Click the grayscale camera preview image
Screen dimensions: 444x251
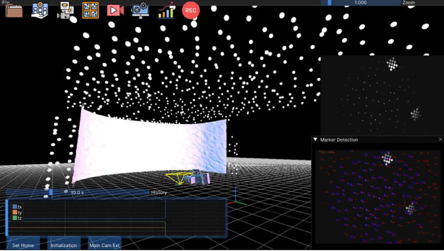(382, 95)
